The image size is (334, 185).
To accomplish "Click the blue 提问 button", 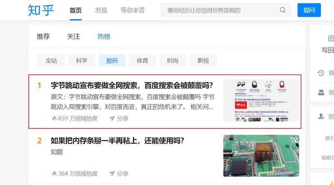I will point(309,10).
